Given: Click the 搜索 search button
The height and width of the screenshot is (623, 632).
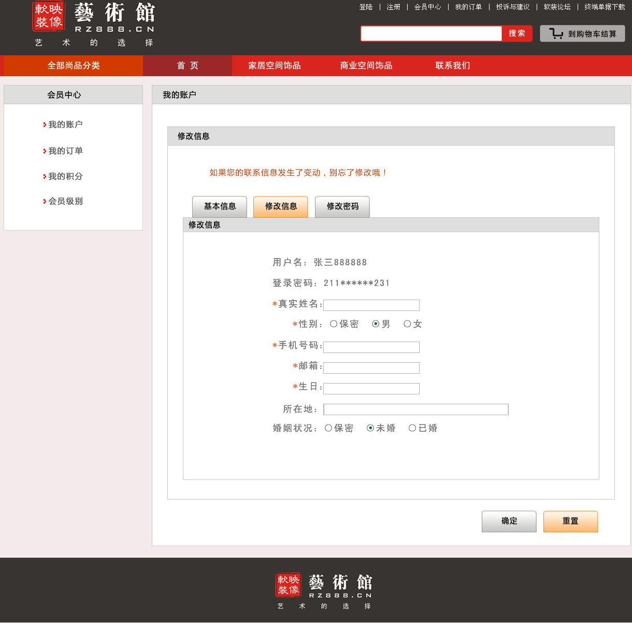Looking at the screenshot, I should [x=516, y=34].
